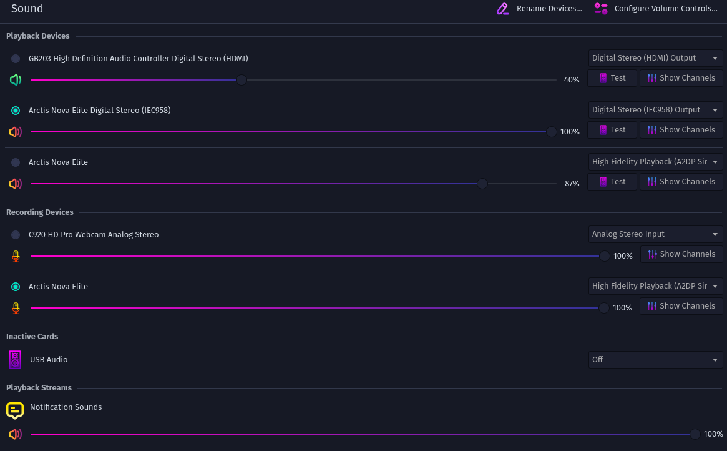Click the USB Audio card speaker icon

coord(16,360)
